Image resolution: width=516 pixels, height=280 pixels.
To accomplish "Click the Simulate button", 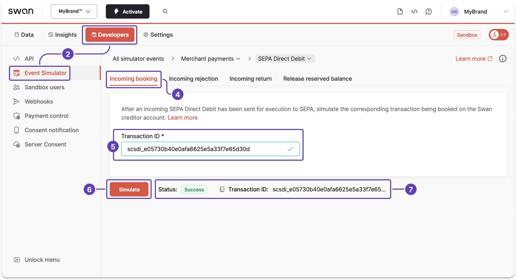I will [x=129, y=189].
